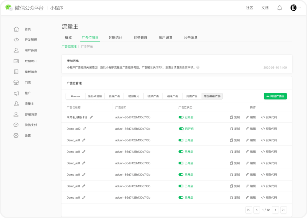This screenshot has height=218, width=307.
Task: Click the 广告位状态 column header
Action: tap(185, 107)
